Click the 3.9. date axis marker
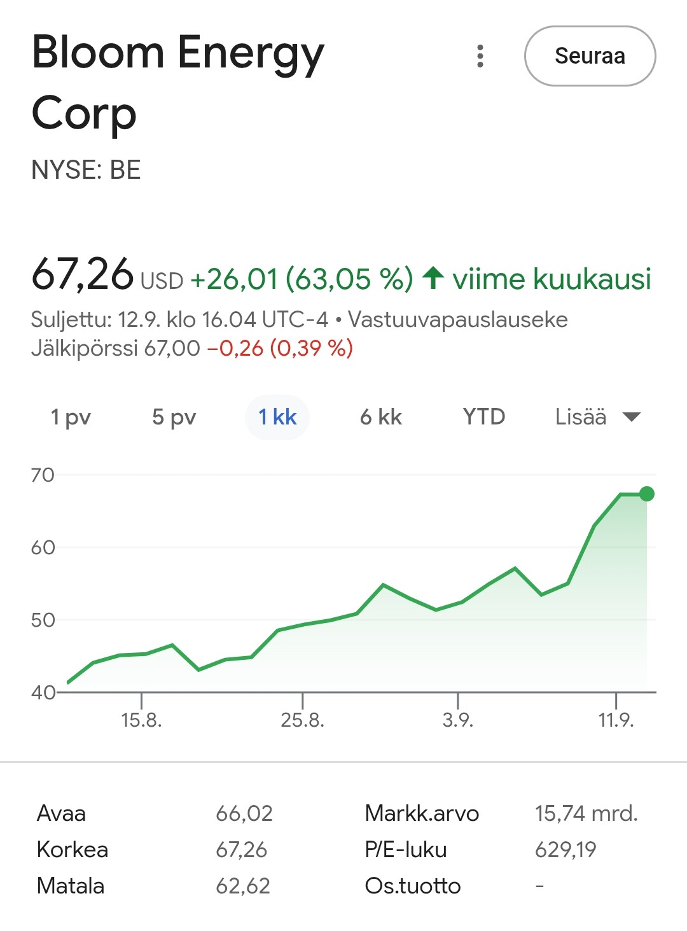Image resolution: width=687 pixels, height=931 pixels. point(457,720)
